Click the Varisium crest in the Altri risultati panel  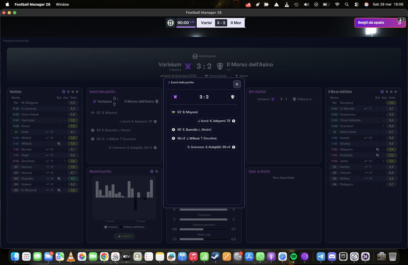[273, 99]
